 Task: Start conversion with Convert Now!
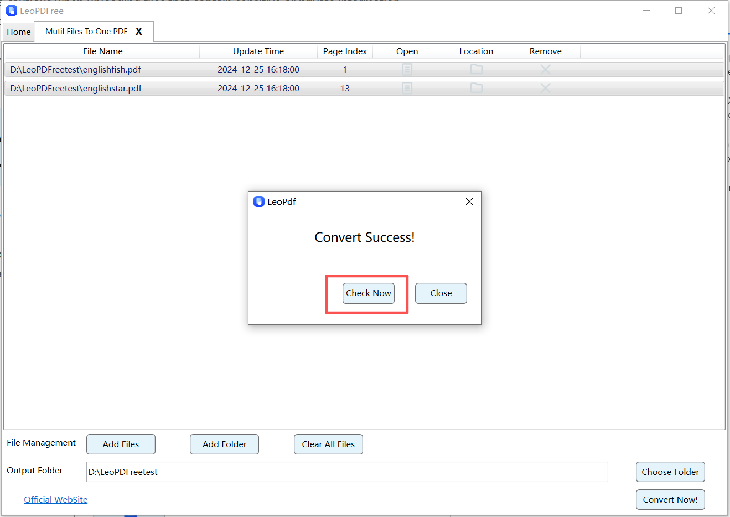click(x=670, y=499)
